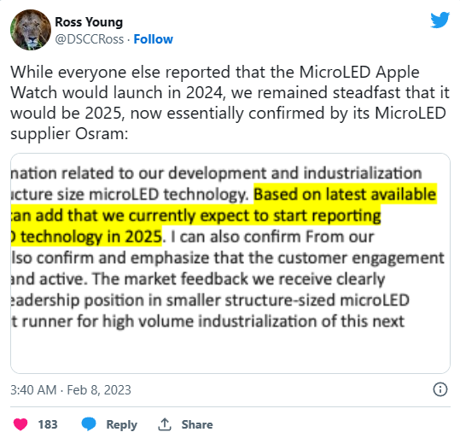The image size is (460, 438).
Task: Click the Feb 8, 2023 date
Action: [x=99, y=390]
